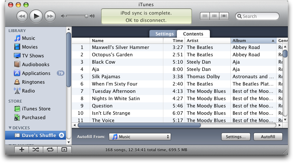Click the iPod sync status display

(146, 16)
